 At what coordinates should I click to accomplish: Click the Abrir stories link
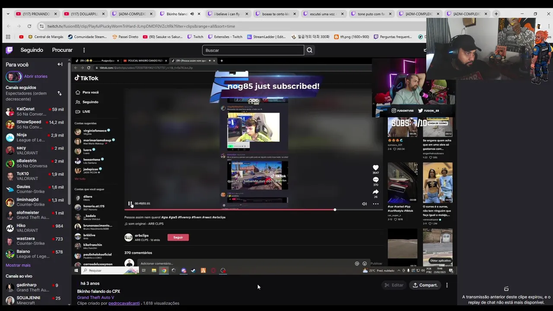click(36, 76)
